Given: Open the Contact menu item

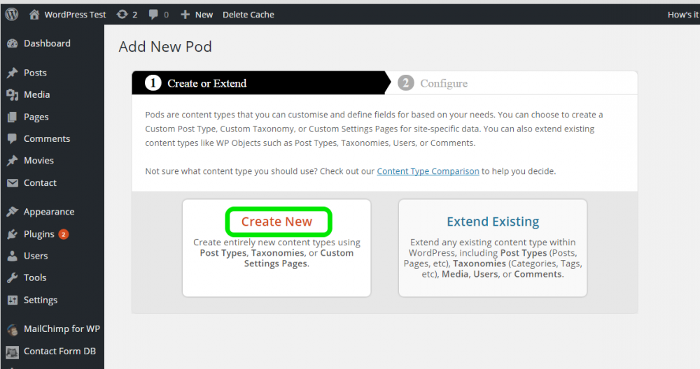Looking at the screenshot, I should (x=40, y=182).
